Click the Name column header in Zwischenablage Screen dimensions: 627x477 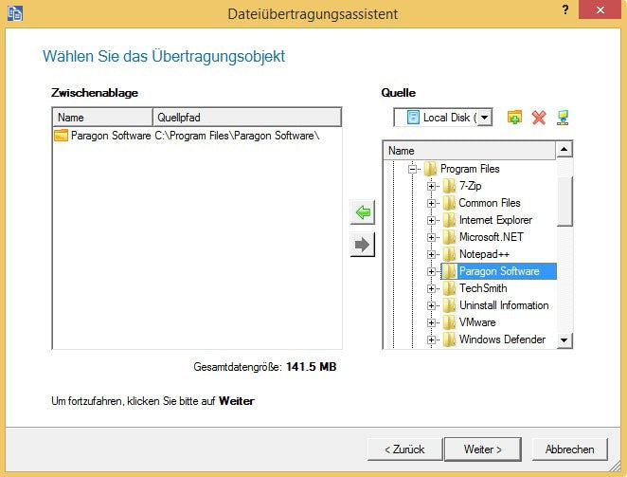[103, 118]
